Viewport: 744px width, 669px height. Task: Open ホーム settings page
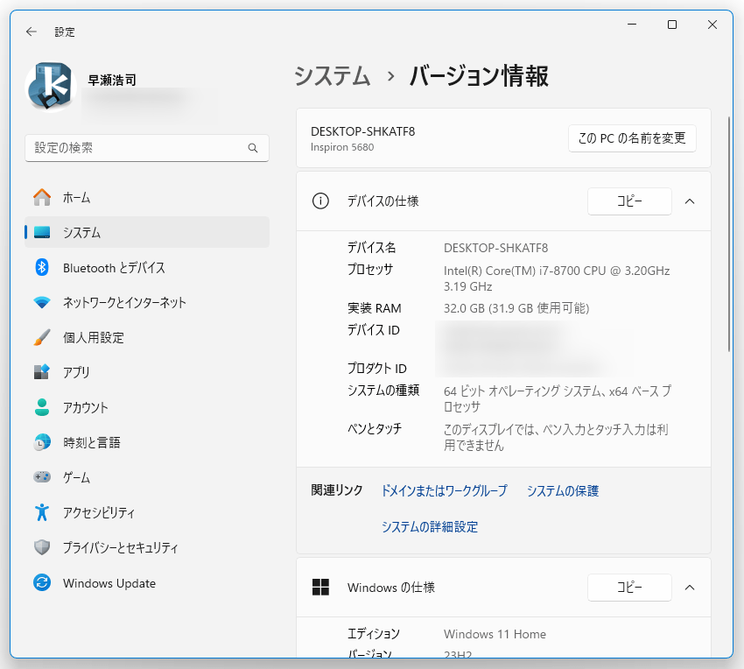(x=147, y=198)
